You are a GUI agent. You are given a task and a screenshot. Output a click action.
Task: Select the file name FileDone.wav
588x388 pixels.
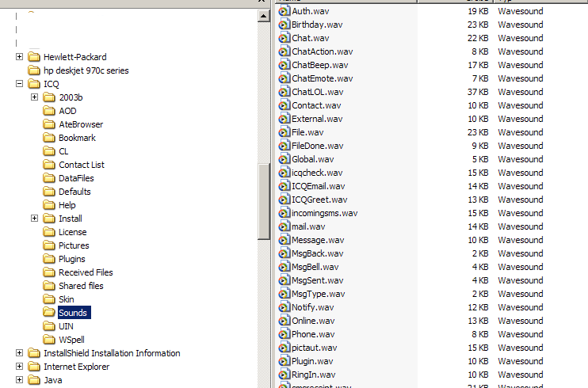point(318,146)
